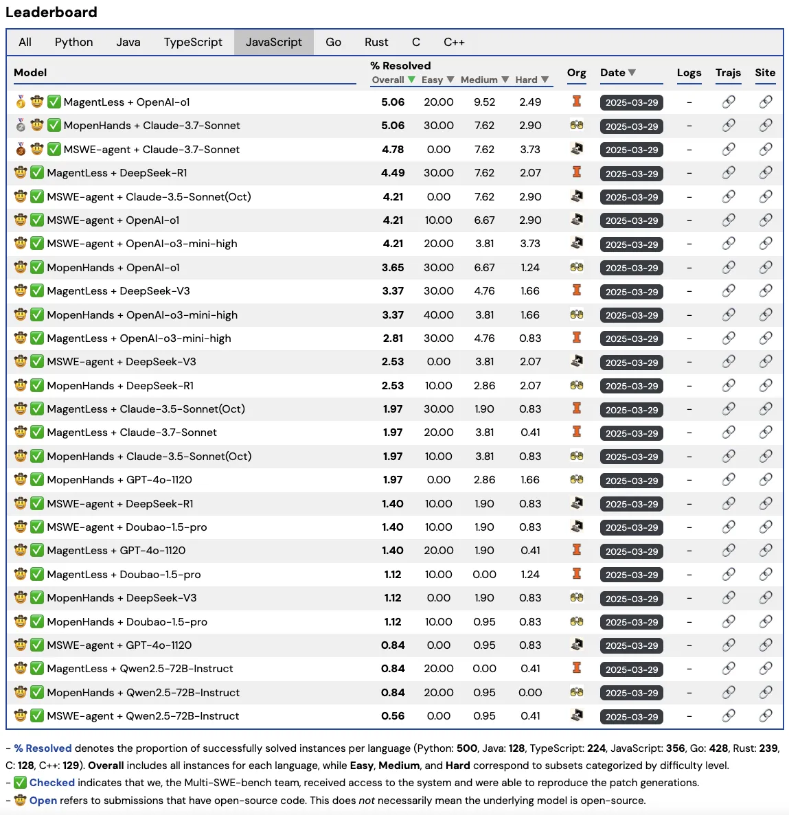Open the Site link for MSWE-agent + Qwen2.5-72B-Instruct

coord(765,715)
